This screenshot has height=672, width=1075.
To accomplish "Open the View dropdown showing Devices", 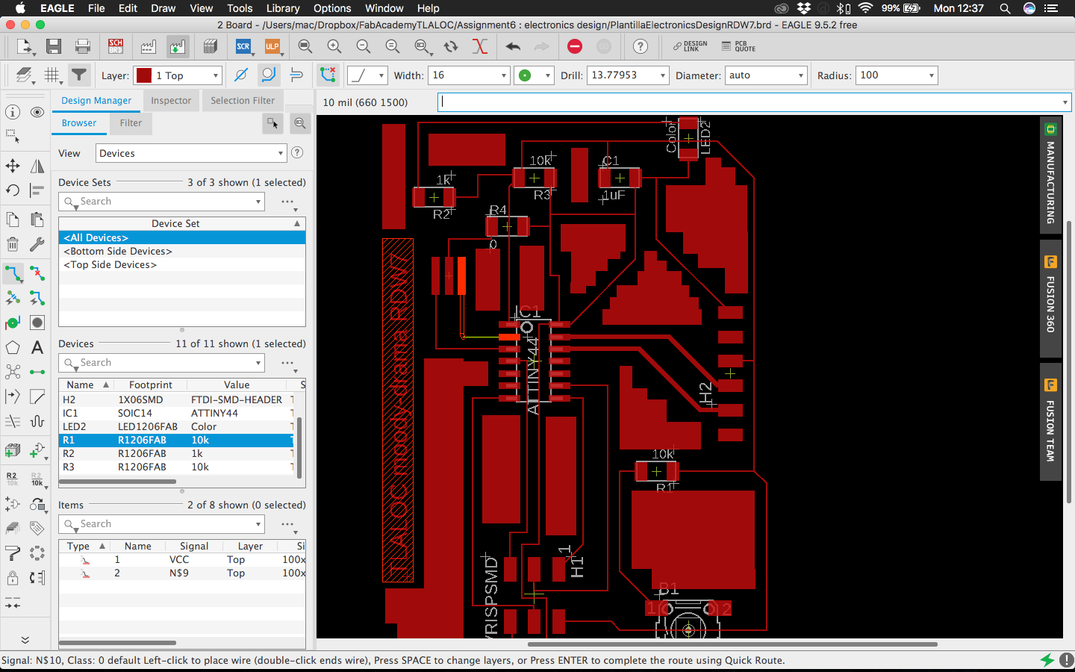I will 191,153.
